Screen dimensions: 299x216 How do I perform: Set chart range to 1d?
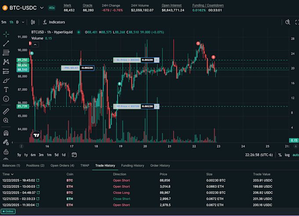click(63, 155)
